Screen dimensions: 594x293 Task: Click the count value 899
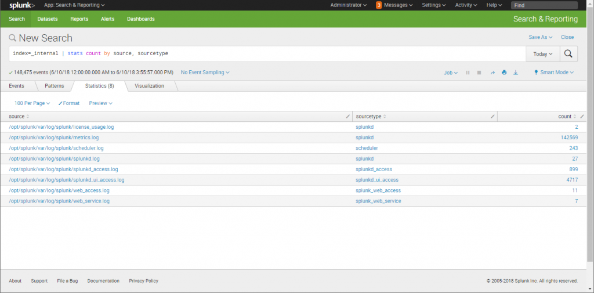[574, 169]
